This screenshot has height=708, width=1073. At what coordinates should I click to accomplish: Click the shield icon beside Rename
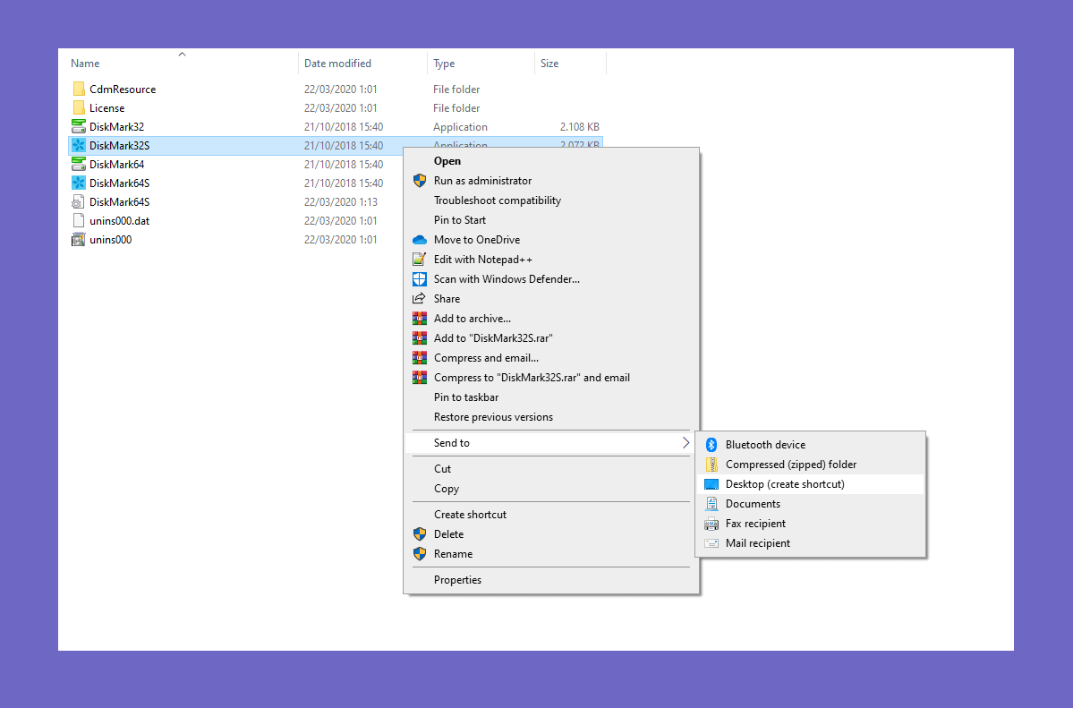click(x=420, y=554)
